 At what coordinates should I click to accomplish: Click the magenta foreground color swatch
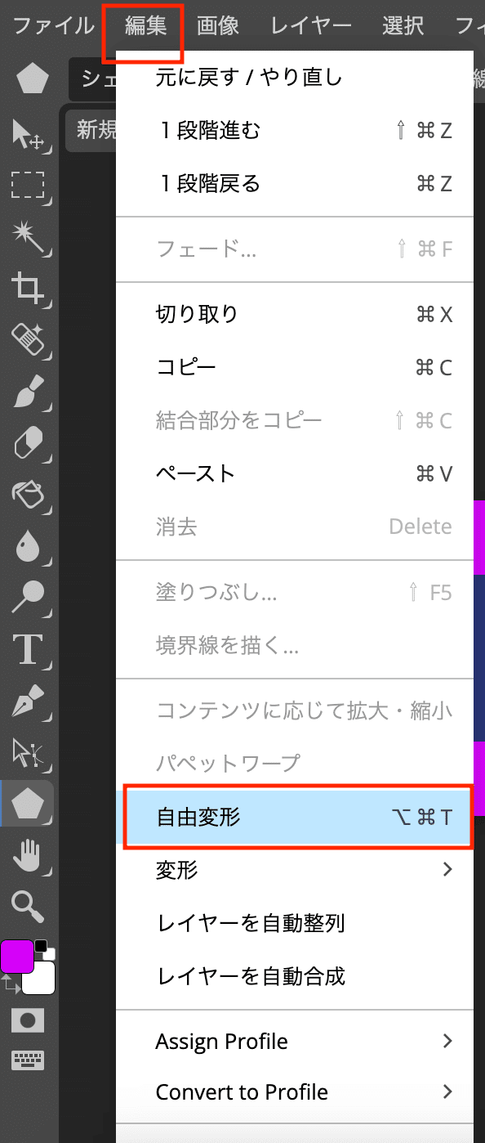point(16,957)
